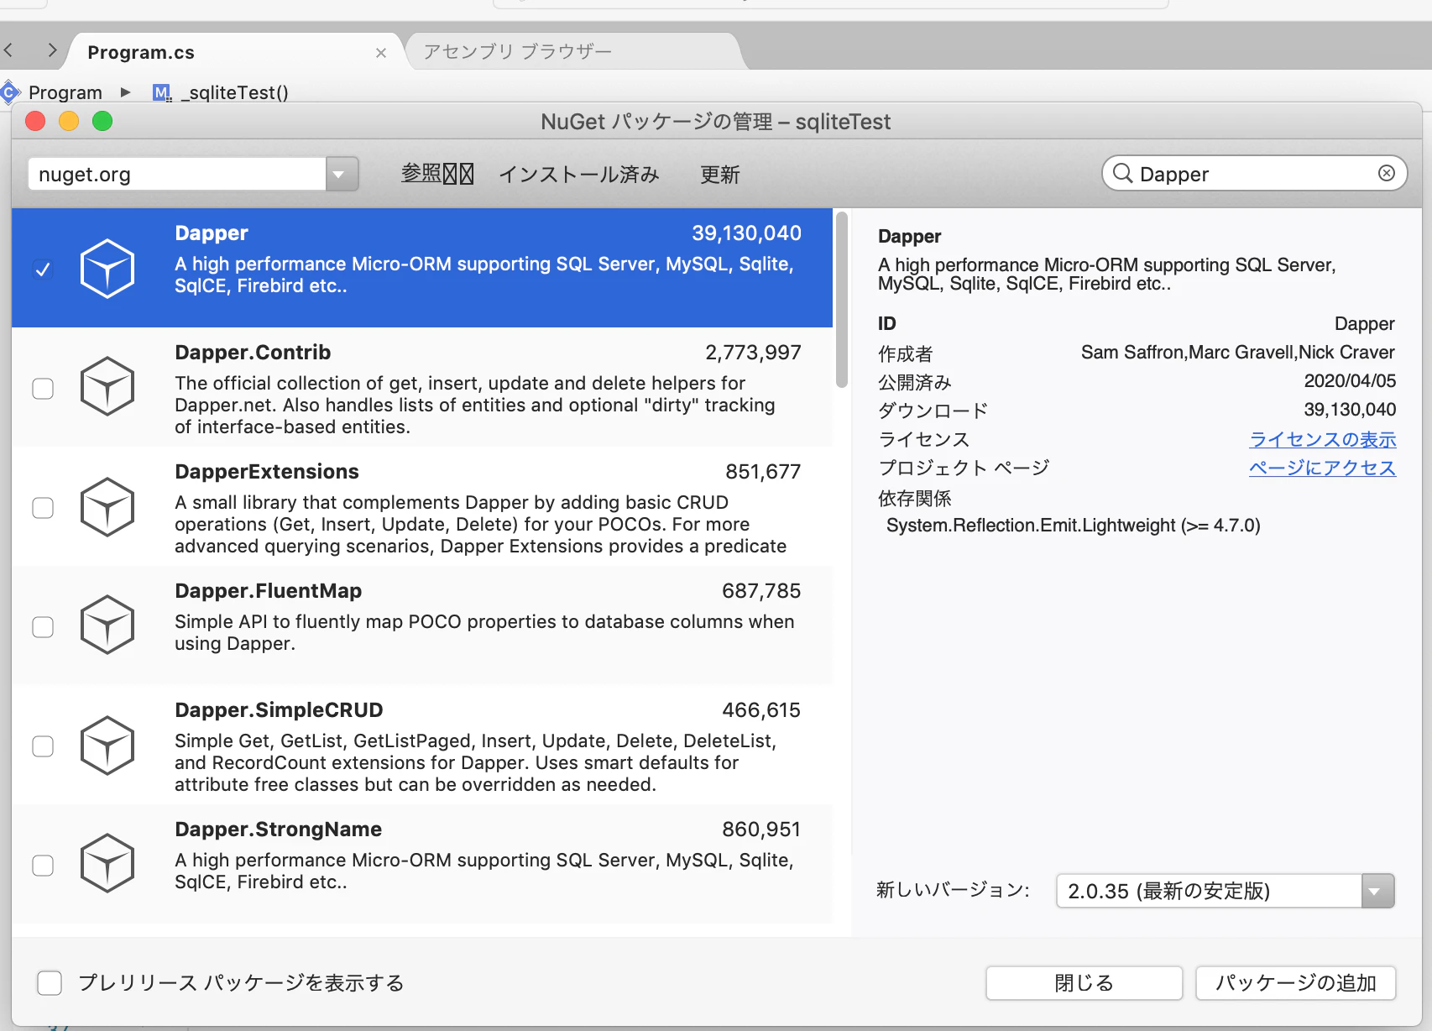Open the Visit Page (ページにアクセス) link
The image size is (1432, 1031).
[x=1323, y=468]
